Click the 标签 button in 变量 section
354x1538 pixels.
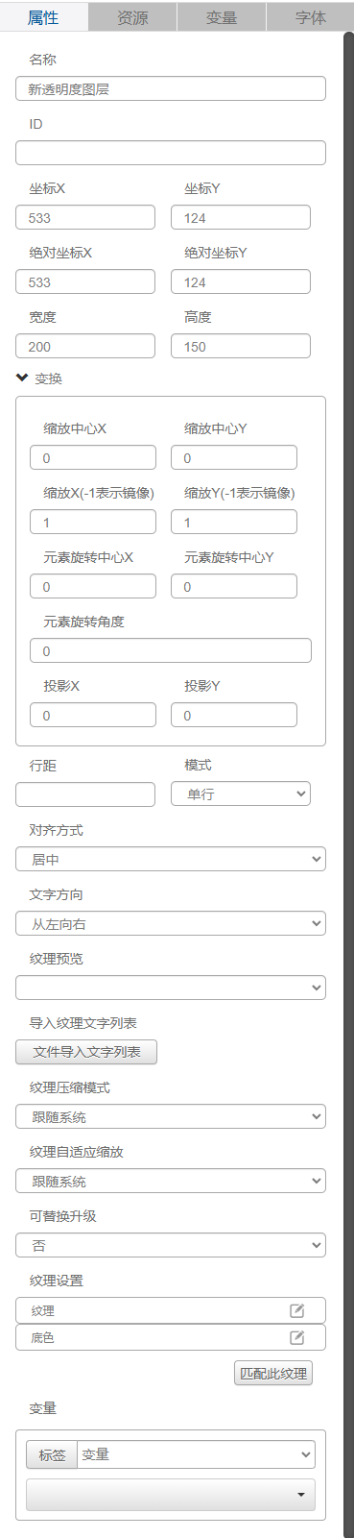(x=52, y=1454)
